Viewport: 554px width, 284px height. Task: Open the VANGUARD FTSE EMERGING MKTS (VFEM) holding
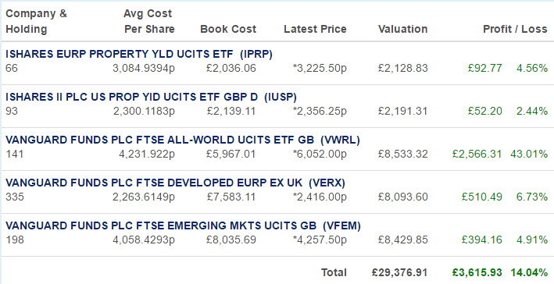183,225
